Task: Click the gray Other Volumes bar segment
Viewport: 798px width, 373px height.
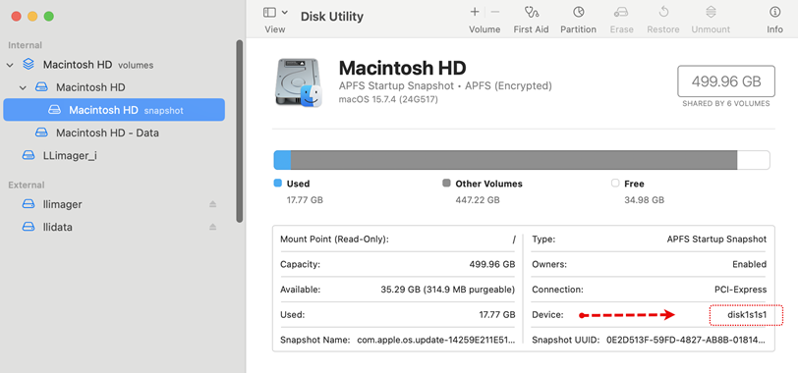Action: coord(514,160)
